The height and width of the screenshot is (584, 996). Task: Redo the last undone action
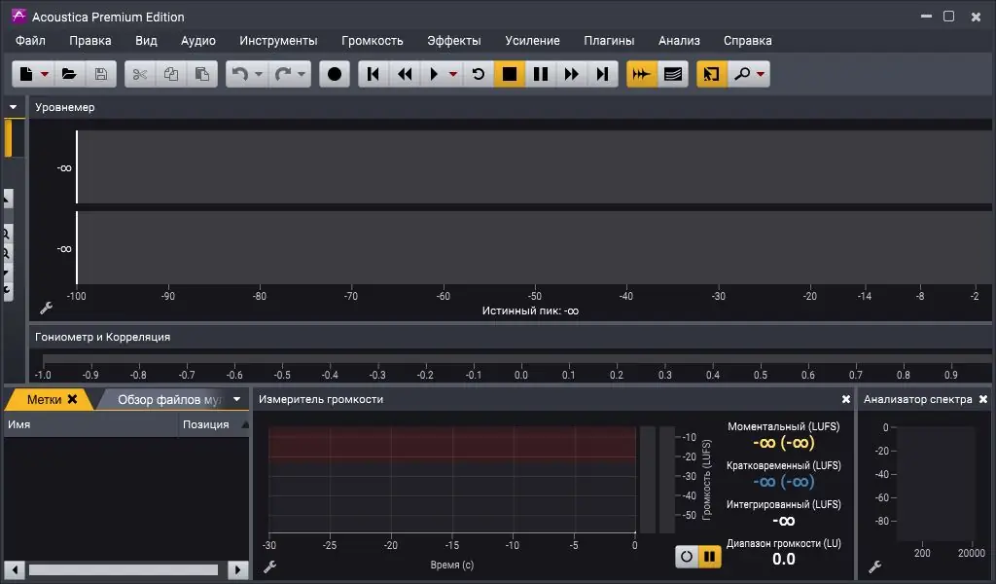283,74
